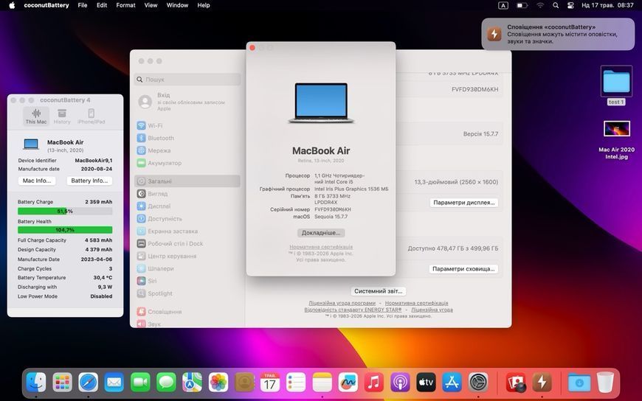The width and height of the screenshot is (642, 401).
Task: Click the Системний звіт... button
Action: click(379, 291)
